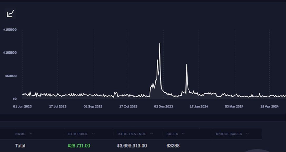Open the ITEM PRICE column chevron

93,134
